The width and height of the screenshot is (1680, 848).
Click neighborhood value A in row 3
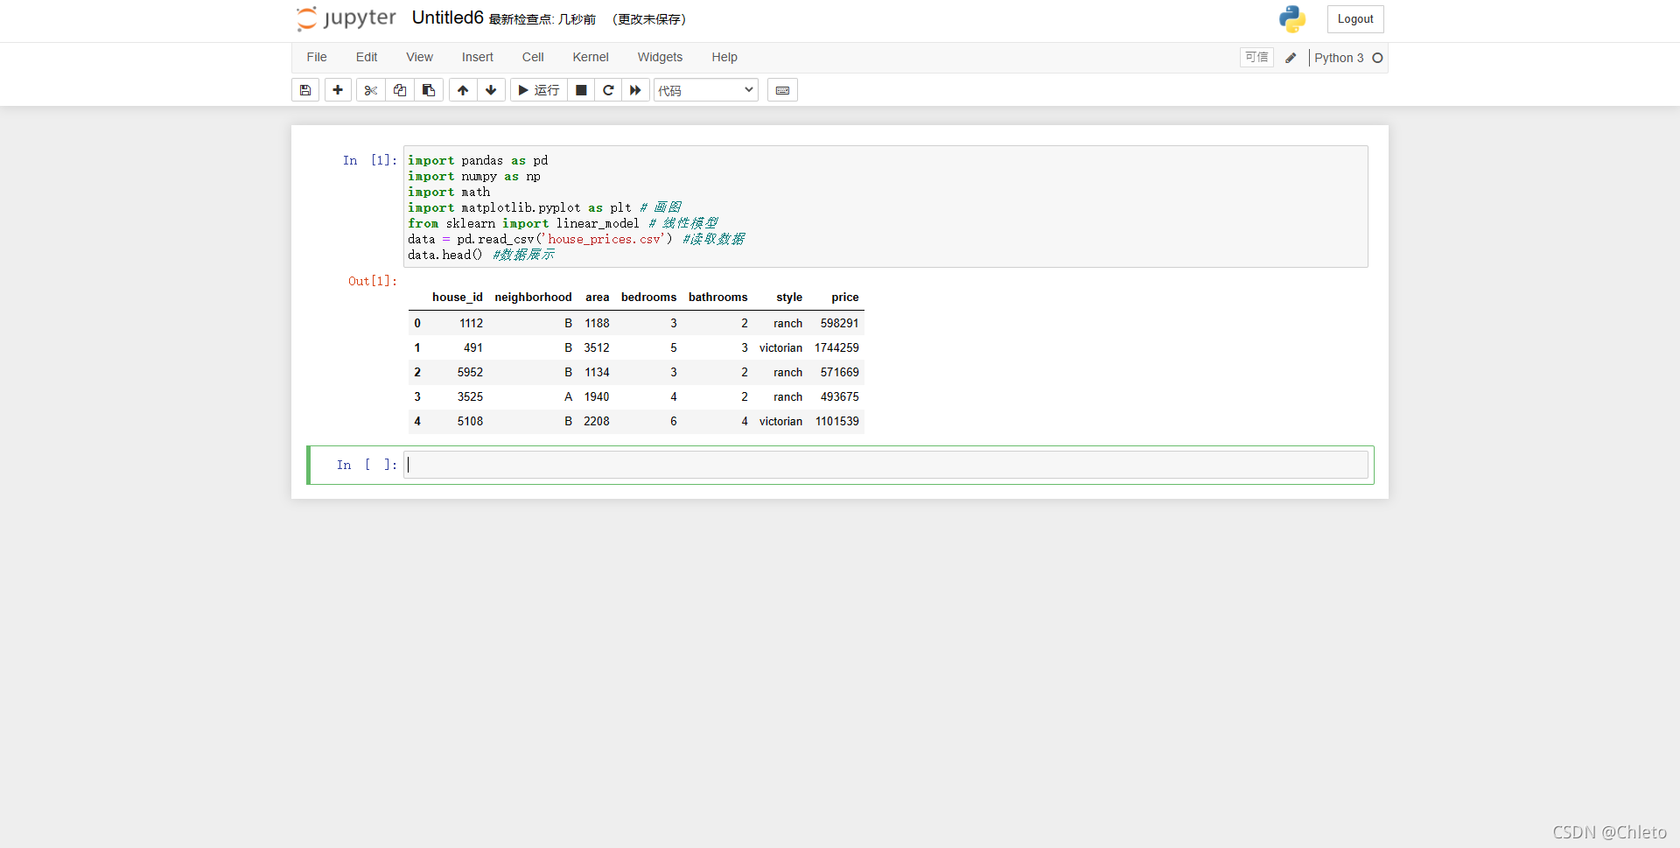coord(568,396)
